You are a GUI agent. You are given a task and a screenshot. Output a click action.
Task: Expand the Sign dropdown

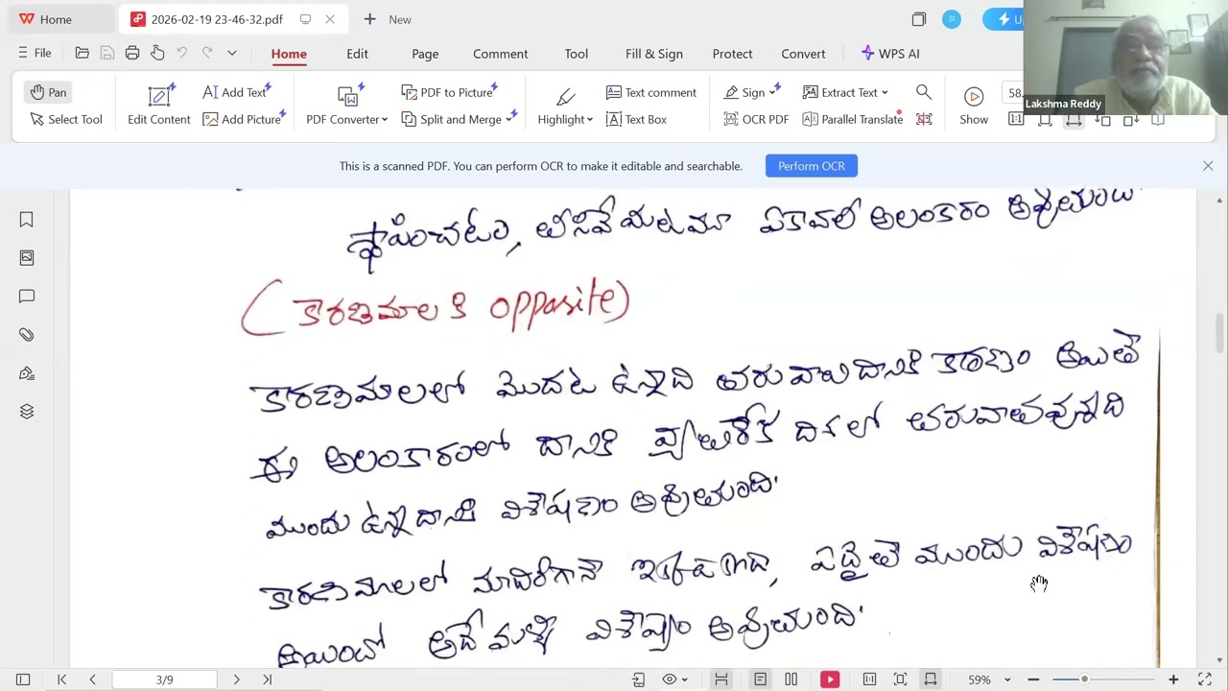pyautogui.click(x=771, y=93)
